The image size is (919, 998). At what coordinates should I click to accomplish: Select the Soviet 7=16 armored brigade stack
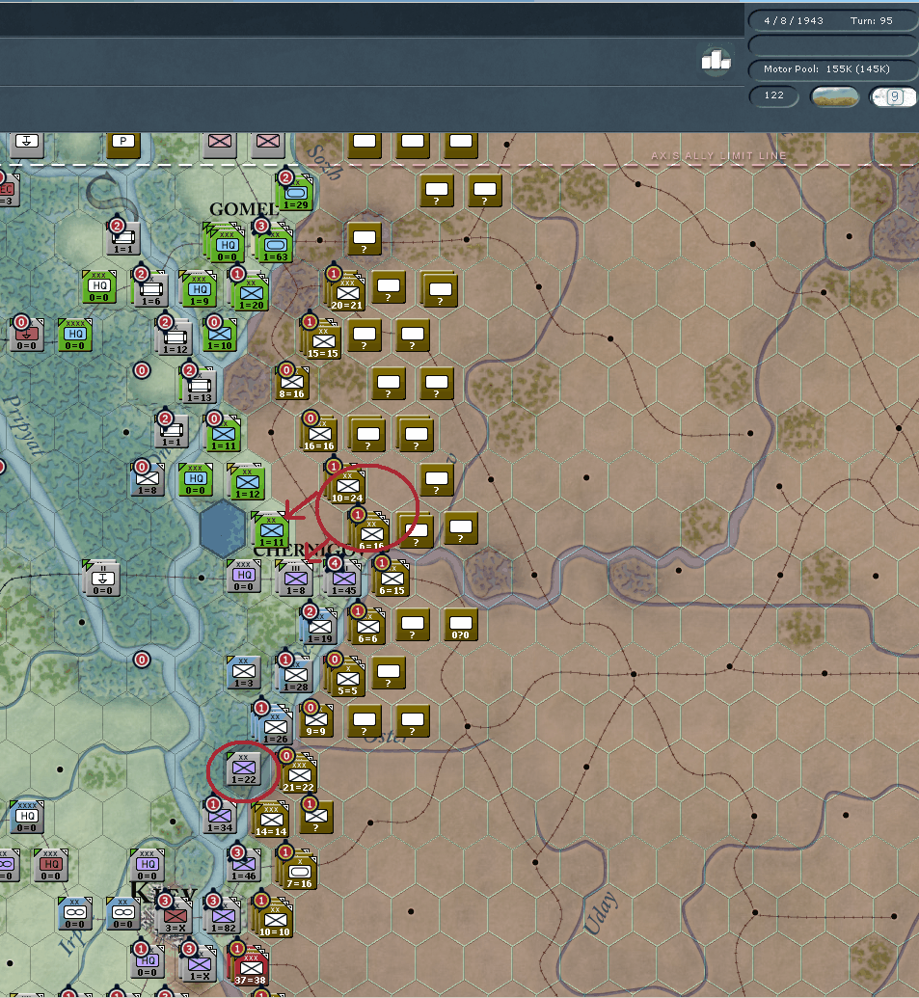299,873
